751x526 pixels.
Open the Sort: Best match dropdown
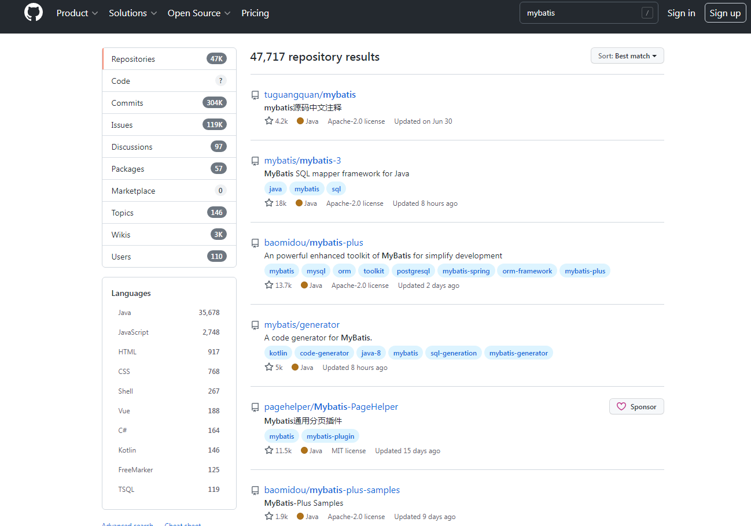tap(627, 55)
